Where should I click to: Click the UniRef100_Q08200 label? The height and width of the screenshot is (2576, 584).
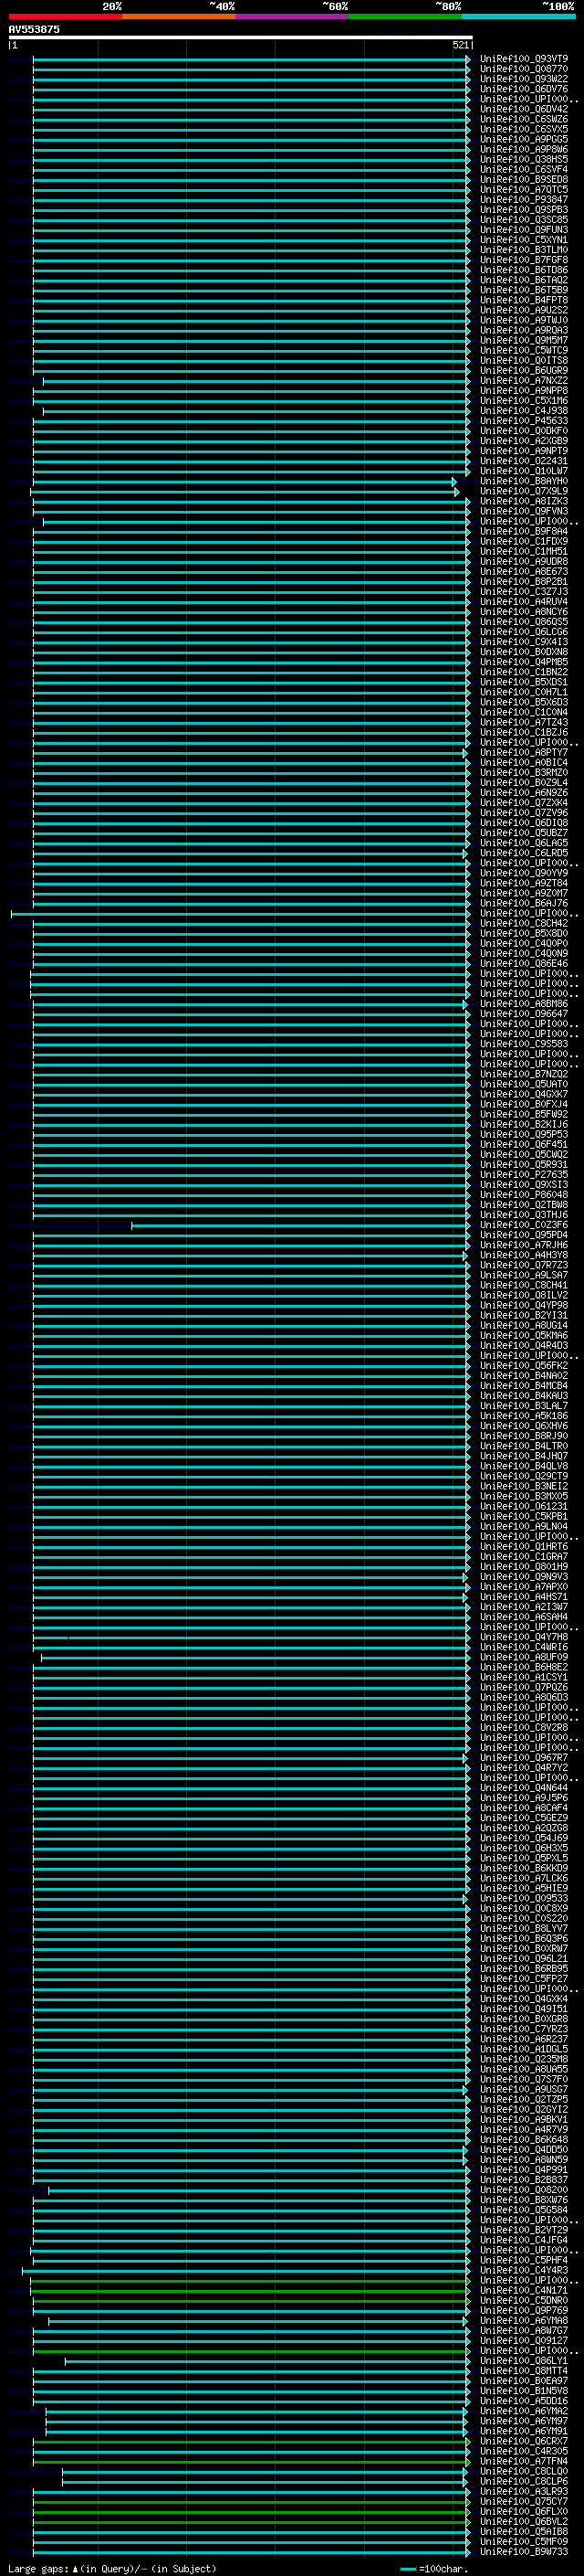coord(524,2190)
